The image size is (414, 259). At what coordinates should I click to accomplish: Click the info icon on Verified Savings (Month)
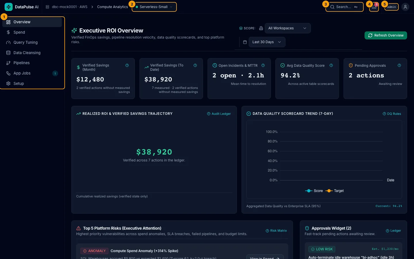pyautogui.click(x=127, y=65)
